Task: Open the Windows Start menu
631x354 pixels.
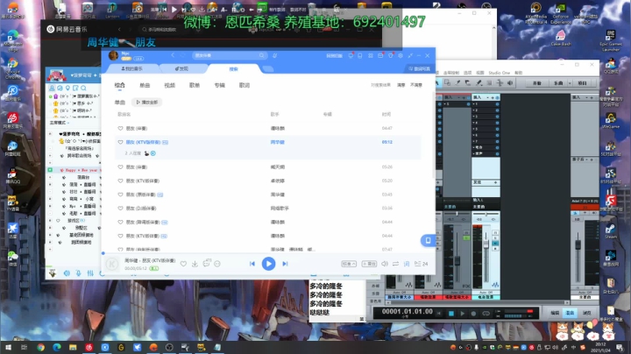Action: (8, 347)
